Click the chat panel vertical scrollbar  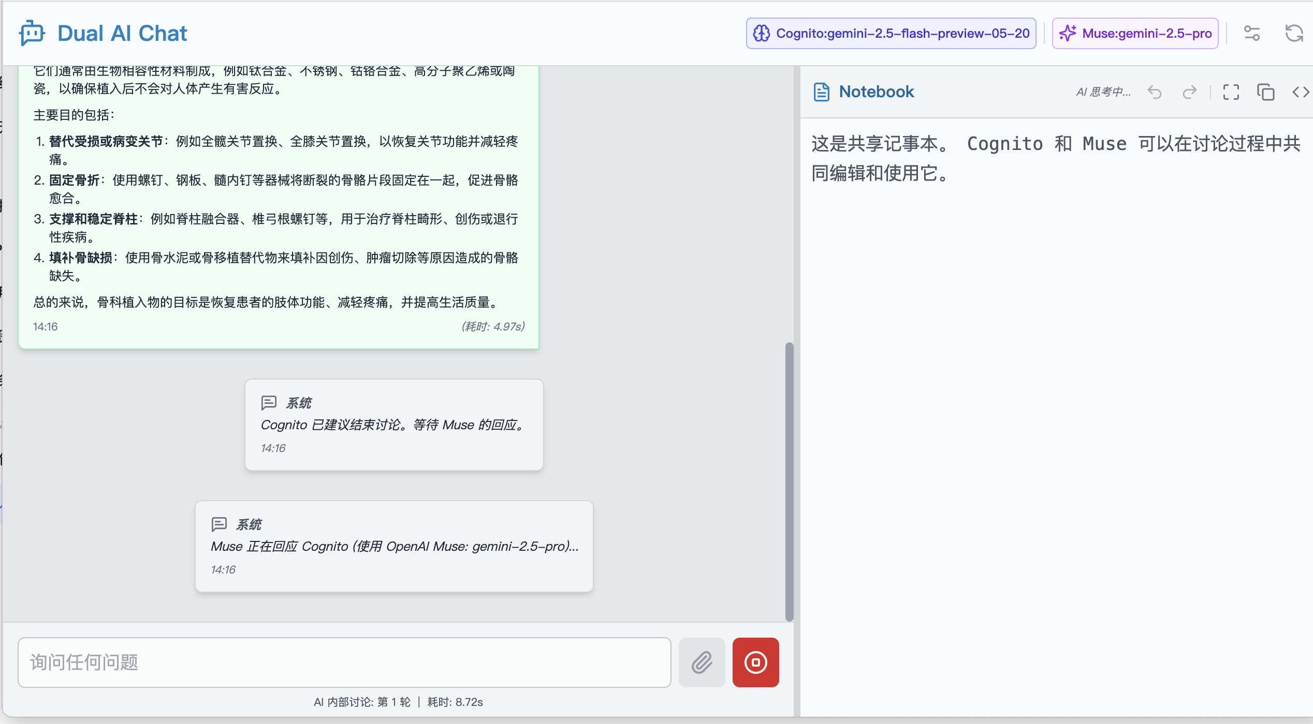pyautogui.click(x=789, y=481)
